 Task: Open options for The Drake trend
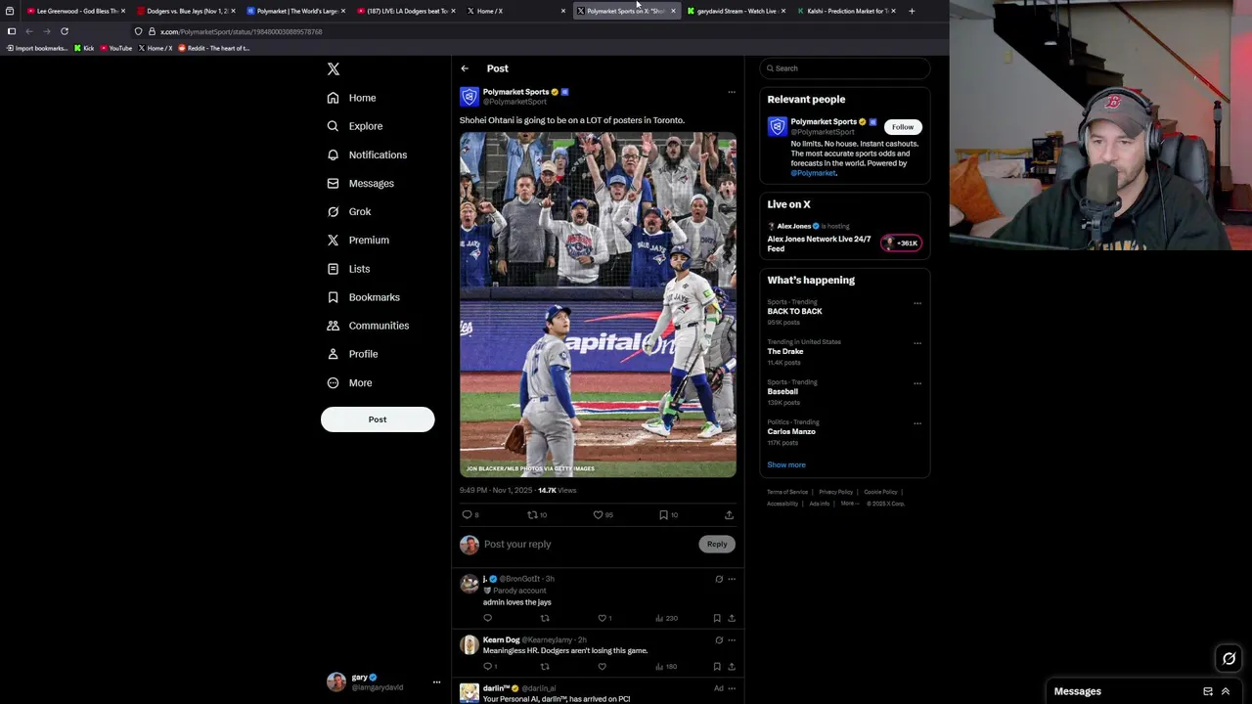pos(917,343)
